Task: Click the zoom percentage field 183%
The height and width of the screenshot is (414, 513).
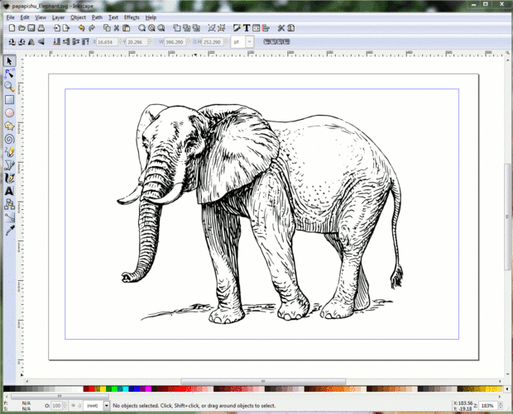Action: point(487,406)
